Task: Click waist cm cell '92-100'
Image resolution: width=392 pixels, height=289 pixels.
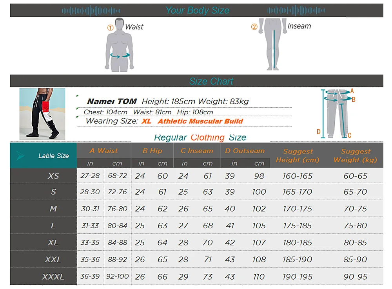Action: coord(117,276)
